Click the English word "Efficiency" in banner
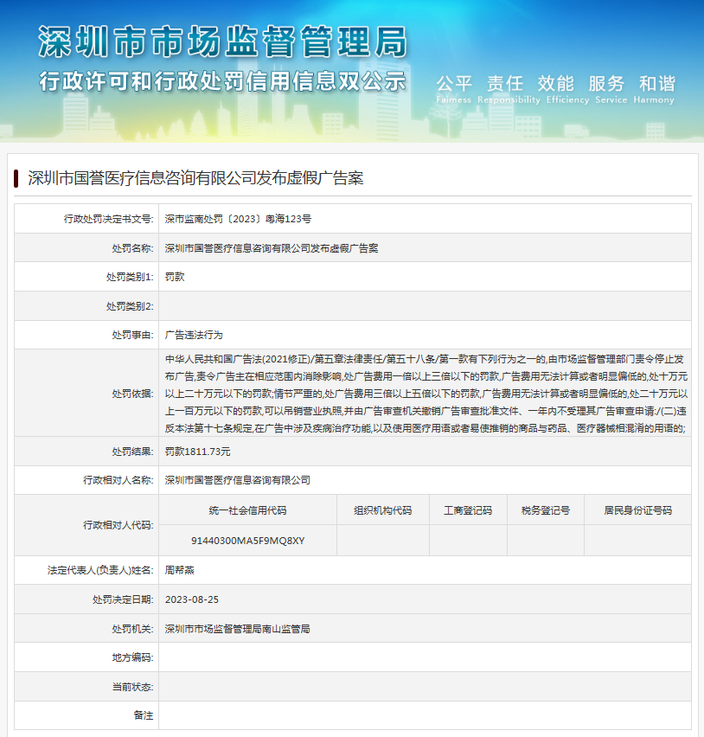 (x=567, y=99)
